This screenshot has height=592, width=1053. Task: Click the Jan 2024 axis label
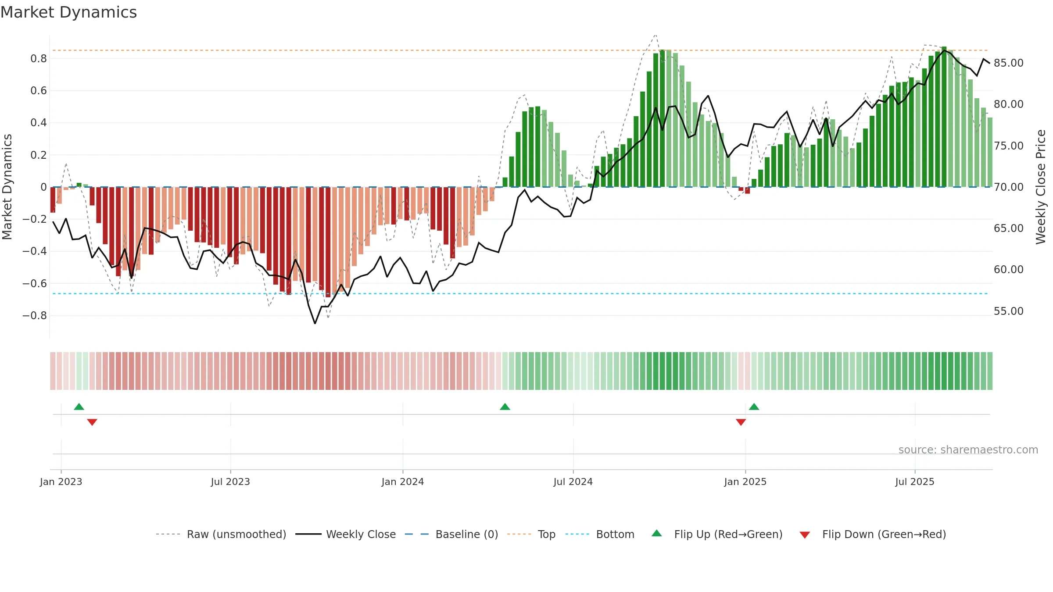[x=403, y=481]
